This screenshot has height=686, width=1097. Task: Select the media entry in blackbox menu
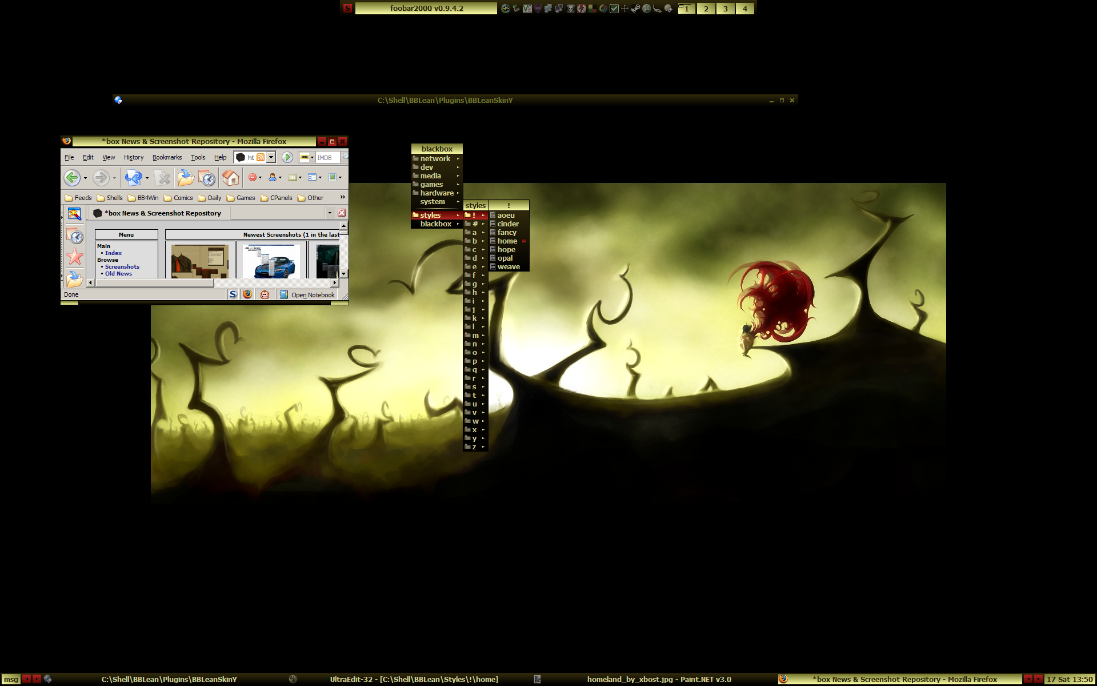[437, 176]
